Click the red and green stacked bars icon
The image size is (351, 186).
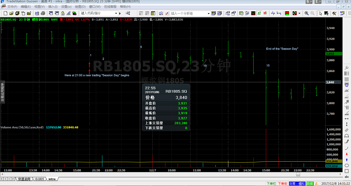click(287, 13)
